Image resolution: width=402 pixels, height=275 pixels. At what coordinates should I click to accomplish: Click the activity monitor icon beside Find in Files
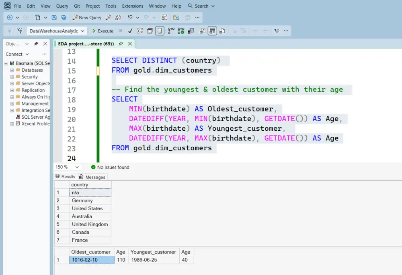pyautogui.click(x=164, y=17)
